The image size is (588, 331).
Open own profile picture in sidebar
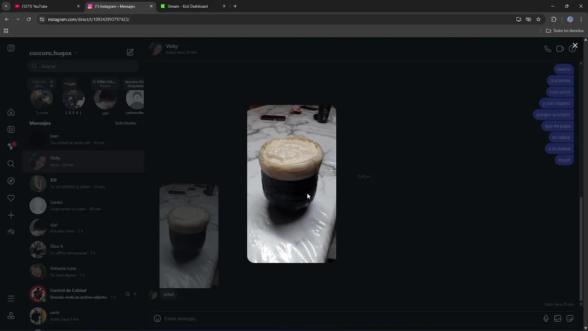coord(11,232)
